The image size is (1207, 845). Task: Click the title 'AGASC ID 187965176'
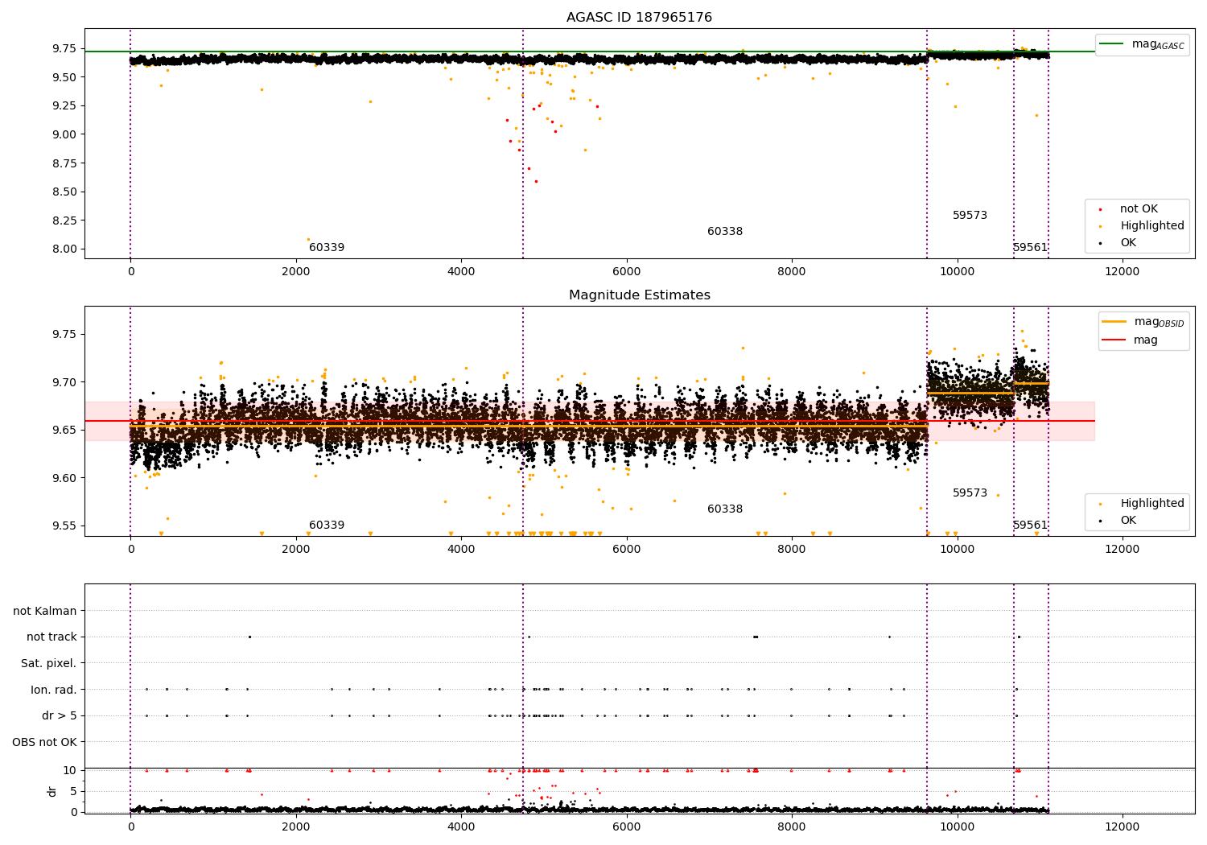[639, 18]
